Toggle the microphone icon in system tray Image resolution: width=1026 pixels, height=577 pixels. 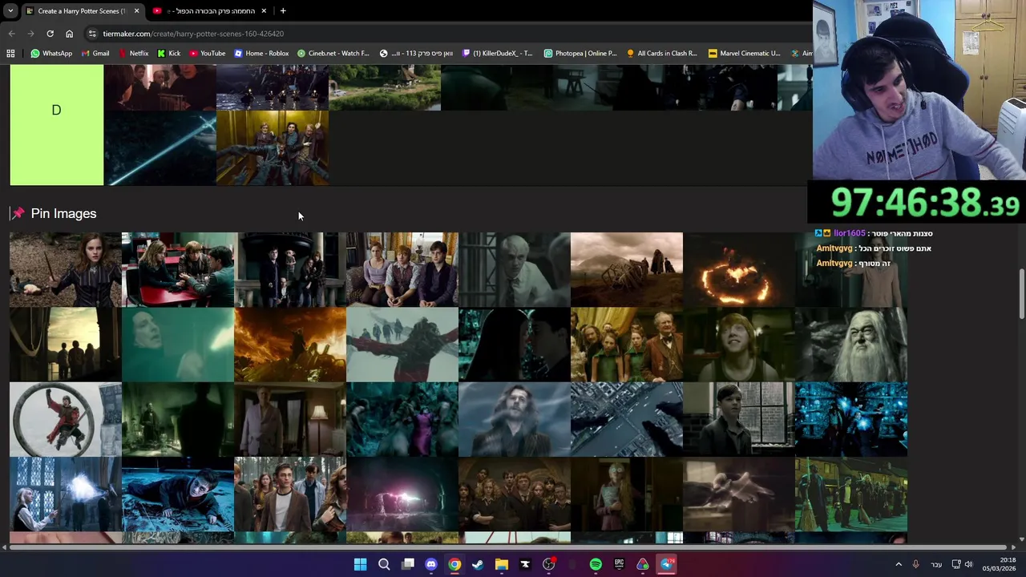point(915,564)
